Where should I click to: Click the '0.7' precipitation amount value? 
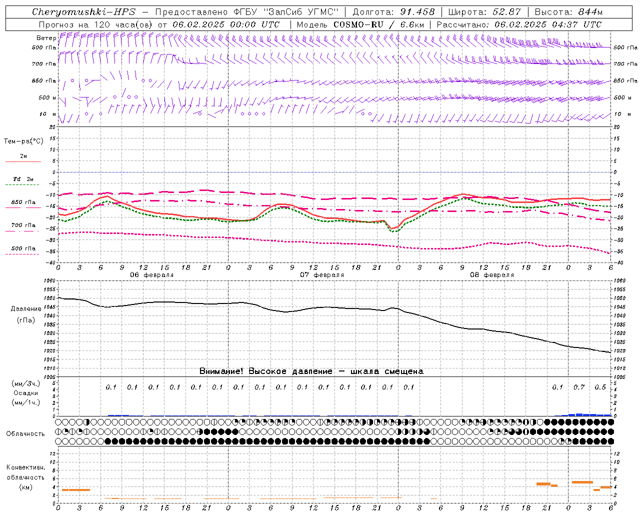(x=579, y=387)
